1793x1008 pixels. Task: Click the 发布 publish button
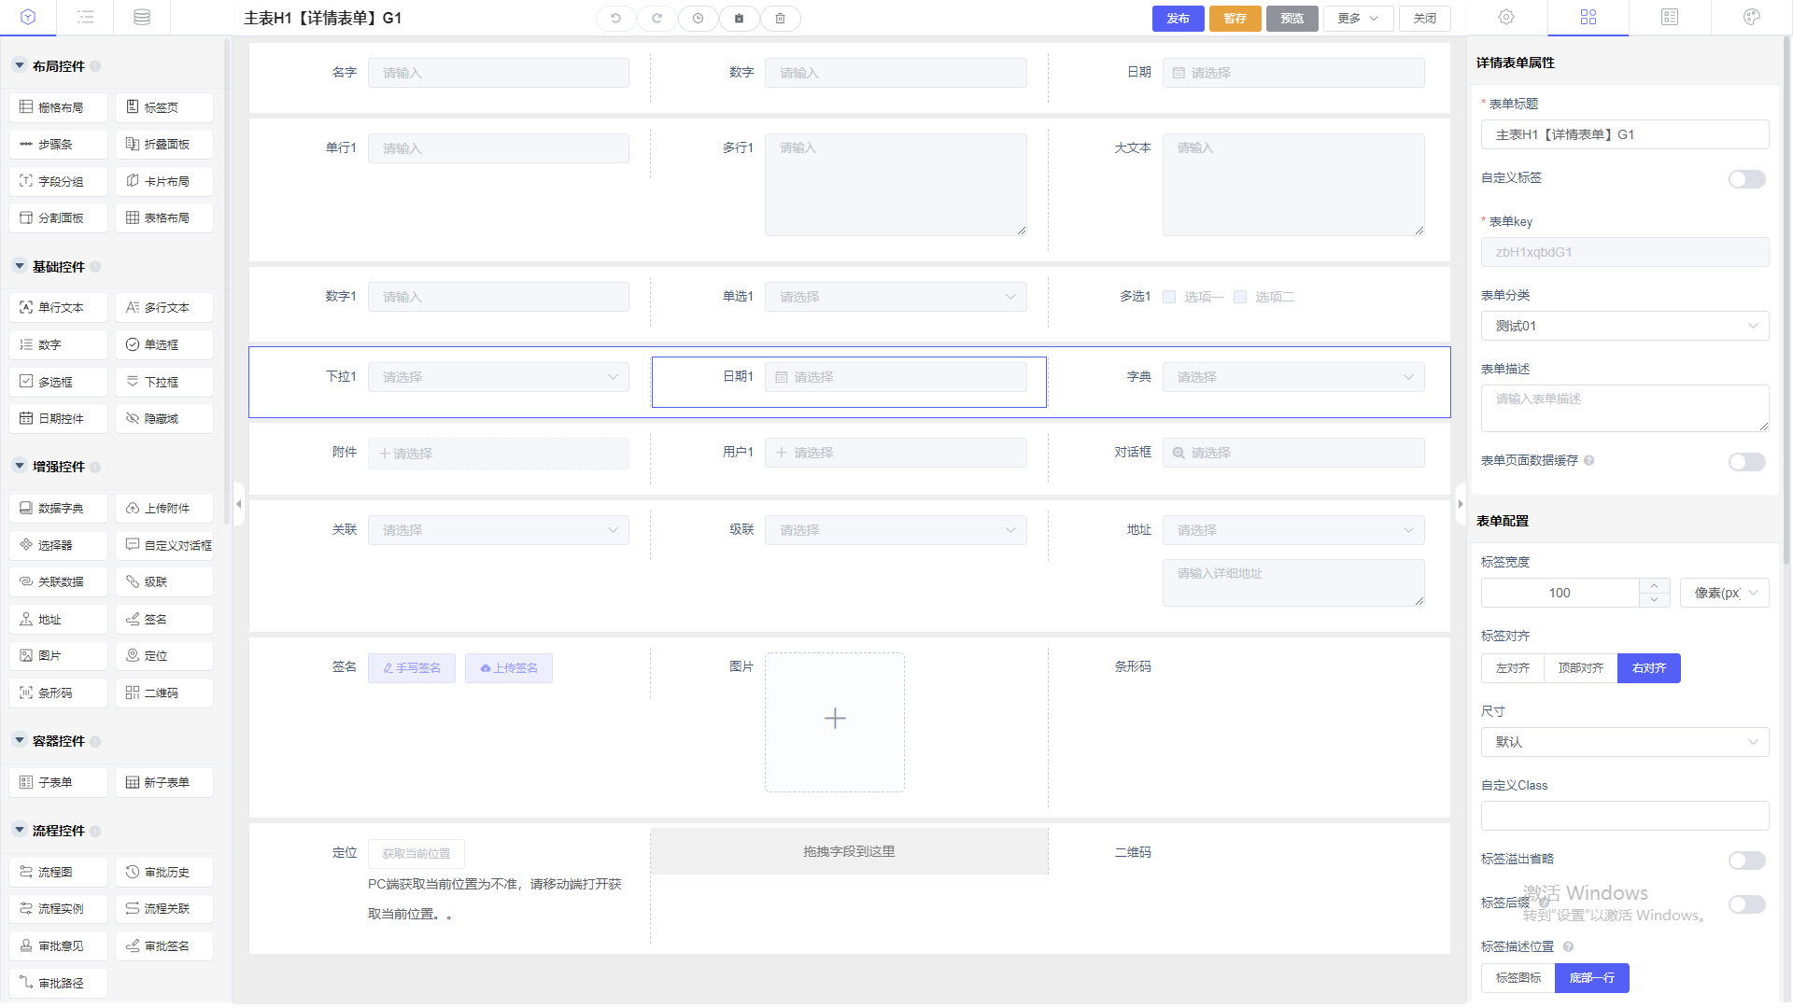pos(1178,18)
